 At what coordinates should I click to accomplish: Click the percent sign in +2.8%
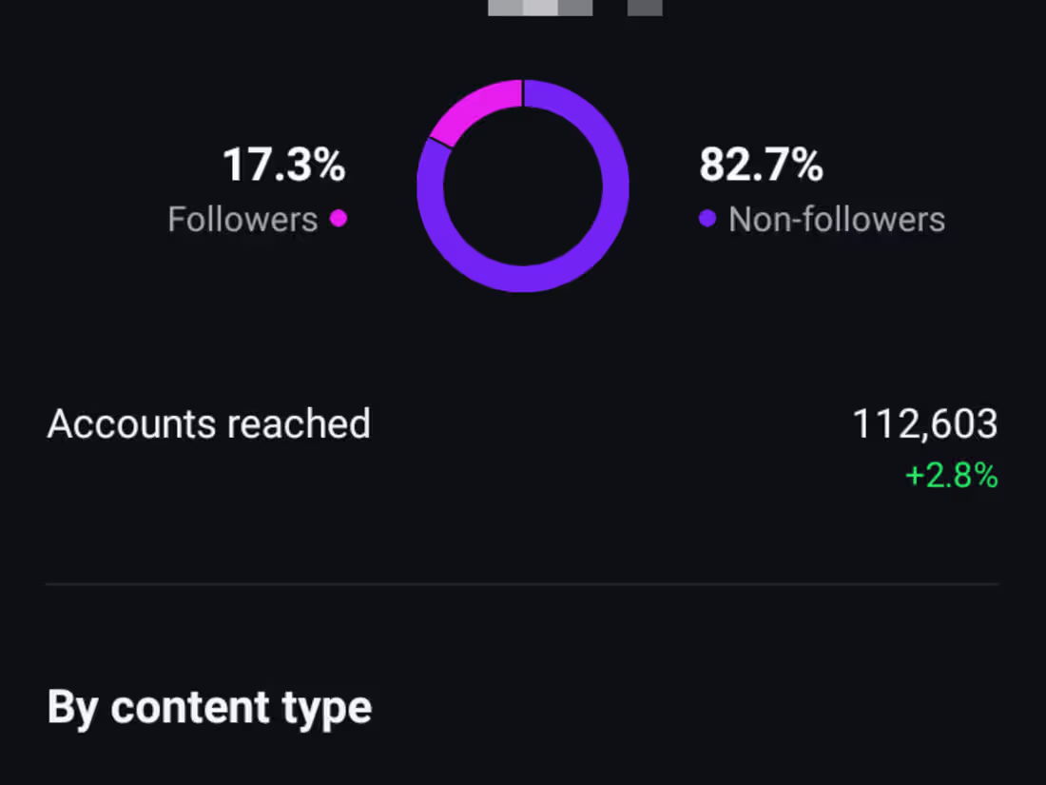(x=985, y=476)
